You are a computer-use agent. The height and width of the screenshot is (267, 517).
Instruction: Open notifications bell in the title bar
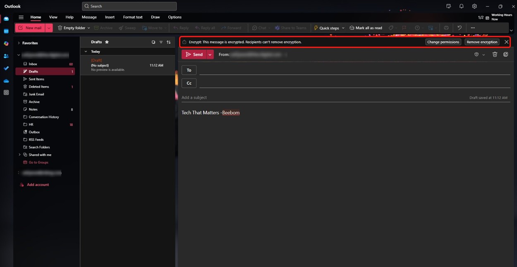pyautogui.click(x=461, y=6)
